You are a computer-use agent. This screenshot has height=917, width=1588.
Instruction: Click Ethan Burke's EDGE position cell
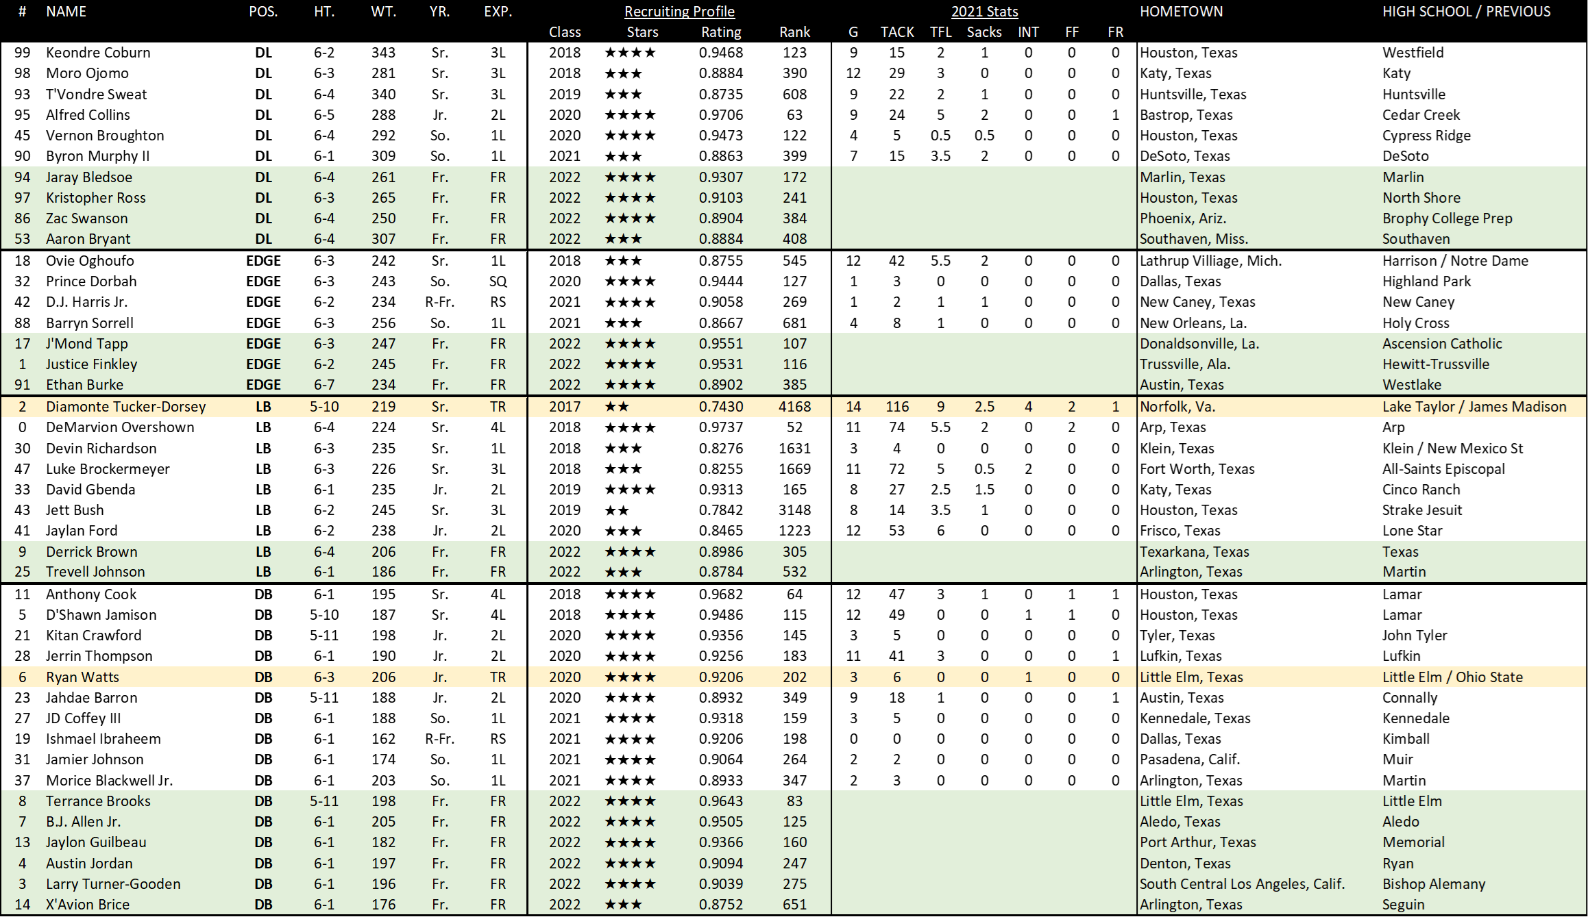tap(263, 385)
